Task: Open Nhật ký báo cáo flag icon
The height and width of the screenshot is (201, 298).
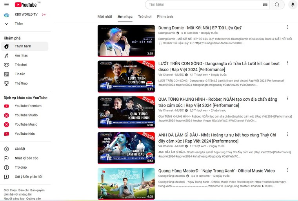Action: 6,158
